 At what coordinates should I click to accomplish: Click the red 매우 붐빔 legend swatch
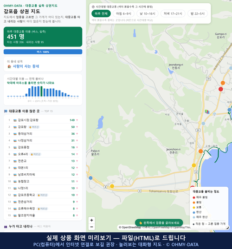click(194, 197)
